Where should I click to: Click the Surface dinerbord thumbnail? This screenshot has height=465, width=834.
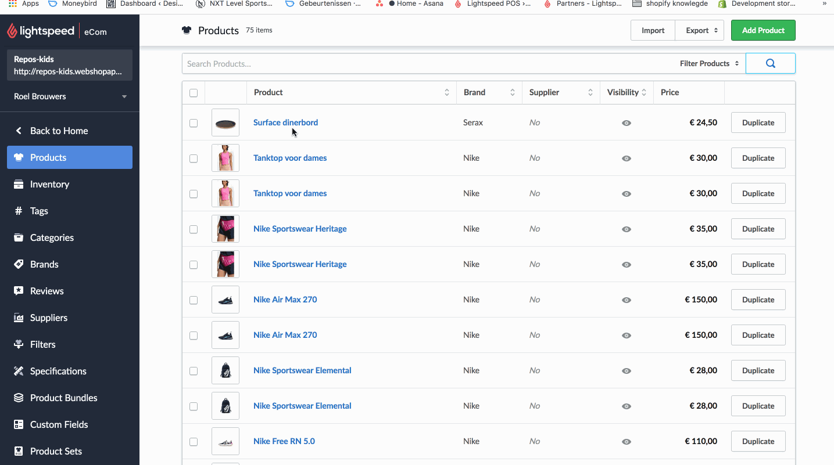[225, 122]
